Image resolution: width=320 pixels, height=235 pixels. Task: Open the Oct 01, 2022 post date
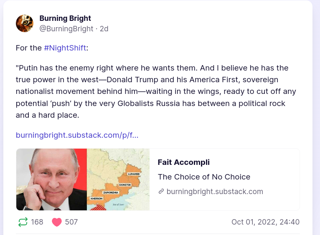click(265, 222)
